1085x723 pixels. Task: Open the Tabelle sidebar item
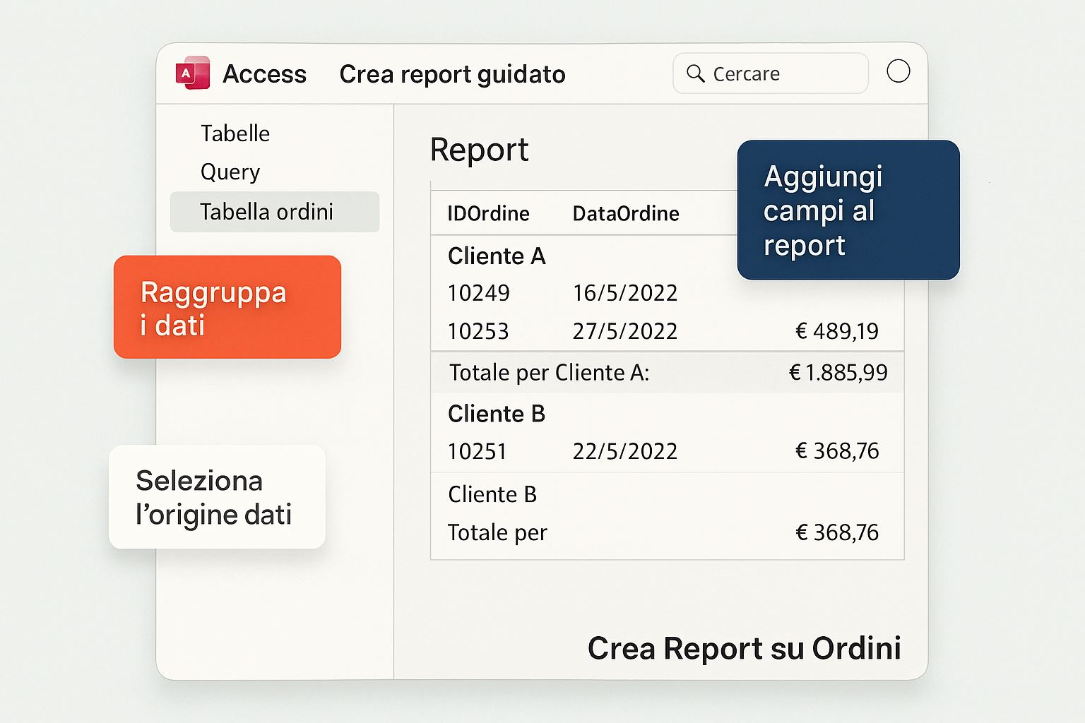click(235, 133)
